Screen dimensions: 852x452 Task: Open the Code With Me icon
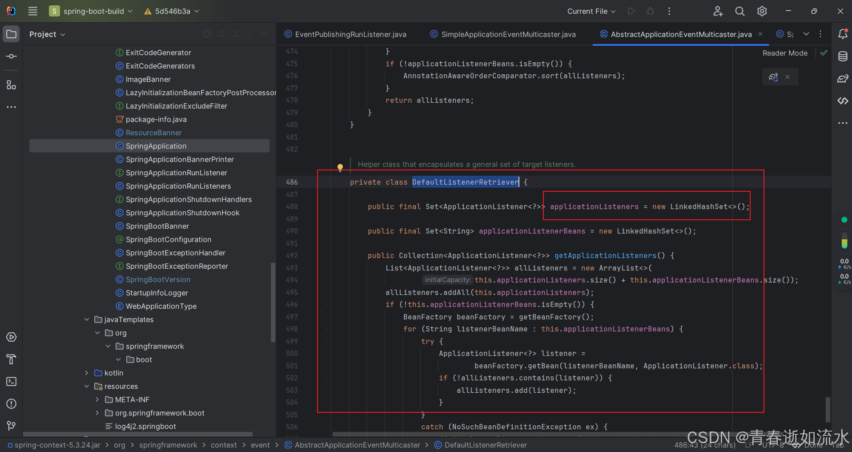pos(718,11)
